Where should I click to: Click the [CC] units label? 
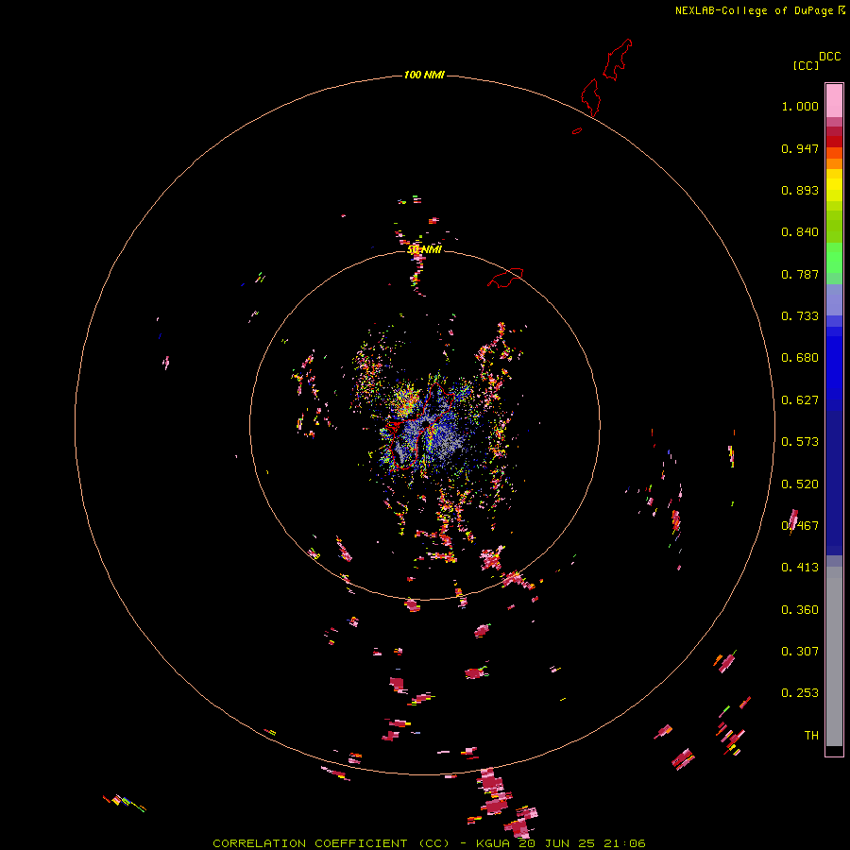click(x=806, y=65)
